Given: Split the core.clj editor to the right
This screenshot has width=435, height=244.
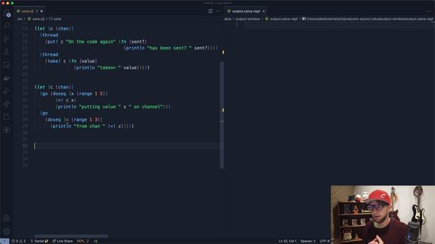Looking at the screenshot, I should tap(211, 11).
